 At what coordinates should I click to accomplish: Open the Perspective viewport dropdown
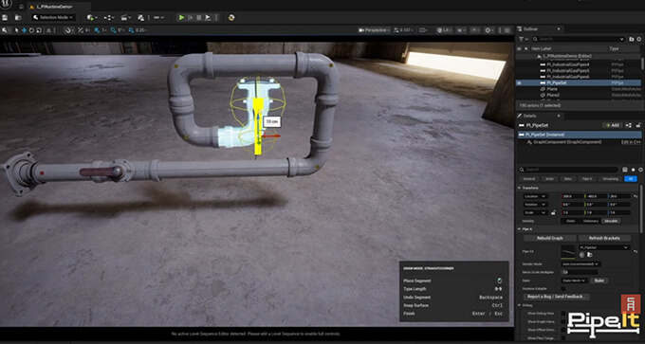374,30
